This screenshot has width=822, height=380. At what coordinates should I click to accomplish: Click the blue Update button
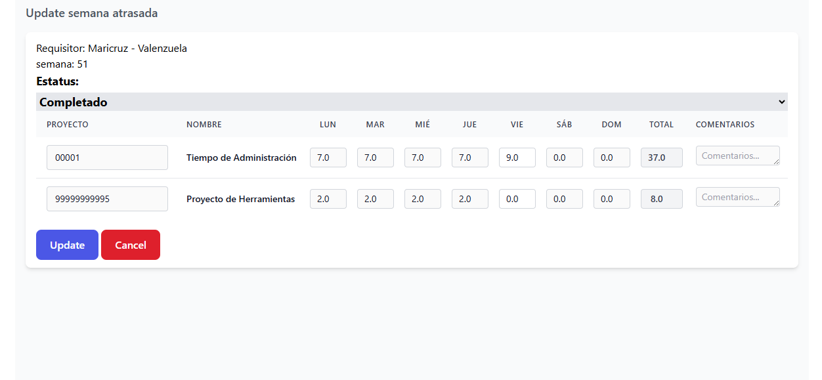click(x=67, y=245)
